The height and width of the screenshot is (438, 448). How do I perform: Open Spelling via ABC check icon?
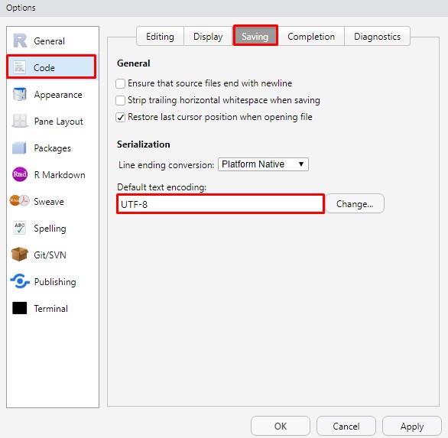coord(20,228)
